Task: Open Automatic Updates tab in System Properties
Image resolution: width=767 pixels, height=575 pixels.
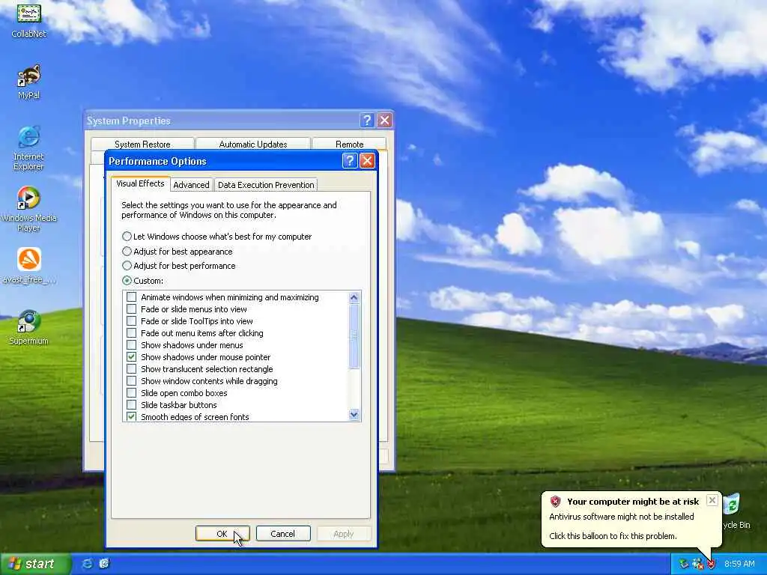Action: pos(253,144)
